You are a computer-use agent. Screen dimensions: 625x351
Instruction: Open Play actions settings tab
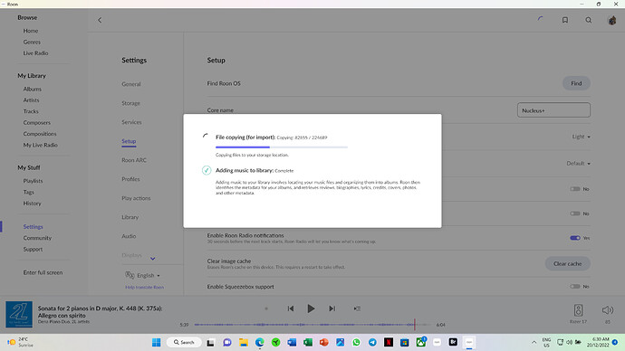[136, 198]
